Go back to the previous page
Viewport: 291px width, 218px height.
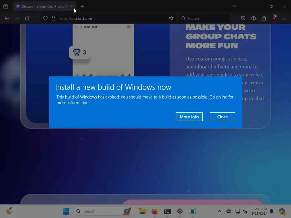point(7,18)
